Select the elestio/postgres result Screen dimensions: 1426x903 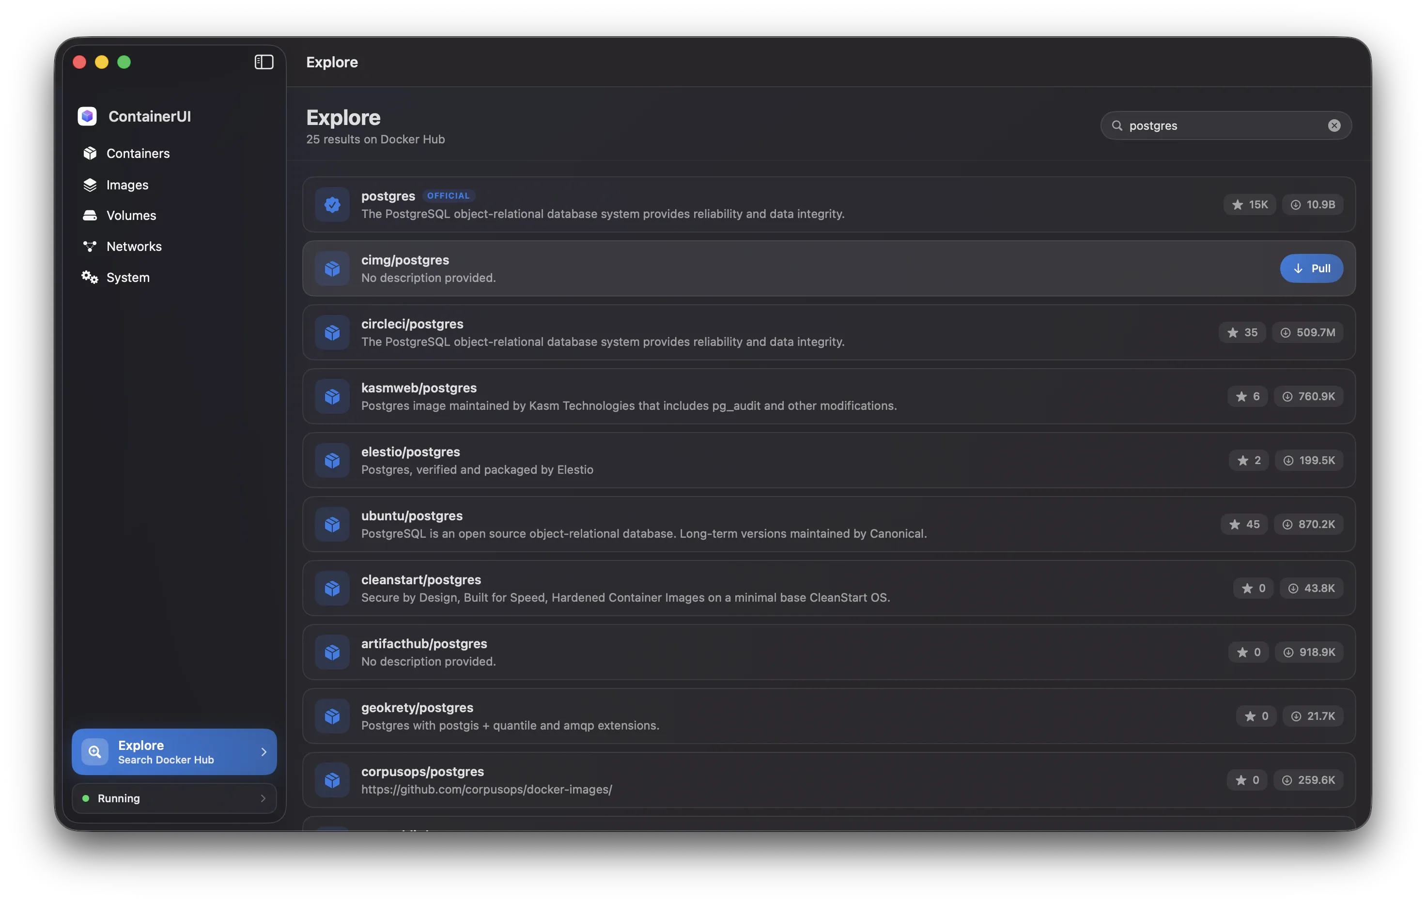point(828,460)
